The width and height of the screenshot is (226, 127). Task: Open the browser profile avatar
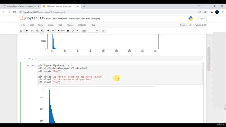point(217,12)
